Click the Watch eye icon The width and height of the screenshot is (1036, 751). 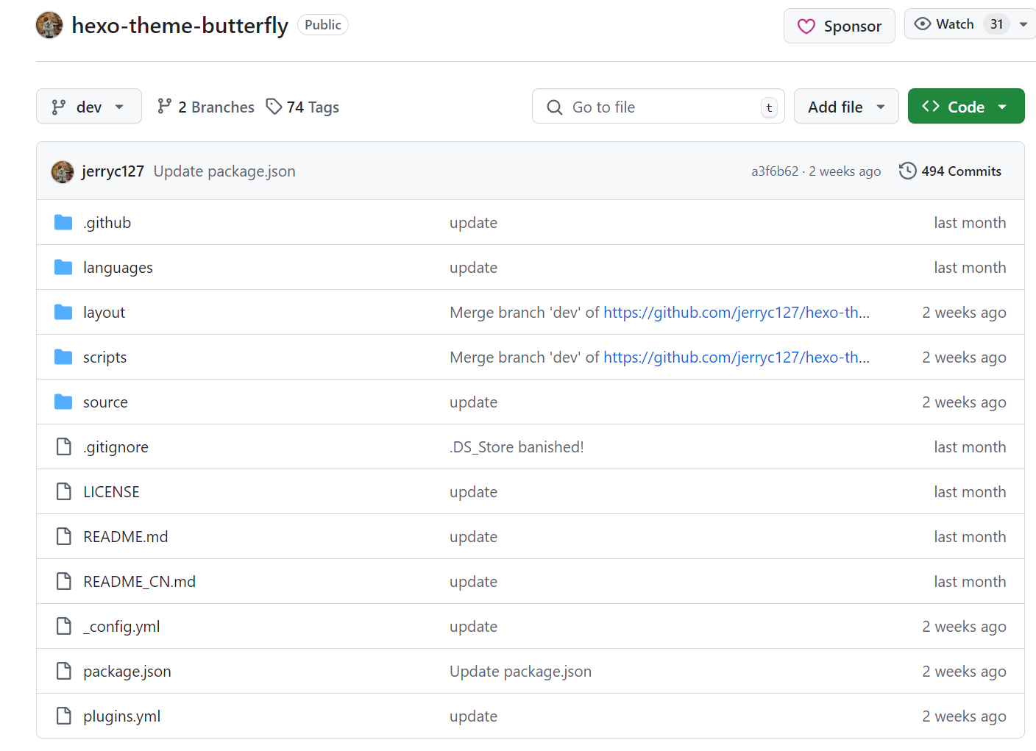pyautogui.click(x=922, y=24)
